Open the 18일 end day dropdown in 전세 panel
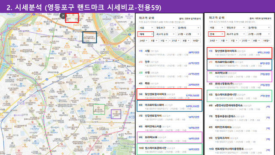The image size is (275, 155). 266,40
